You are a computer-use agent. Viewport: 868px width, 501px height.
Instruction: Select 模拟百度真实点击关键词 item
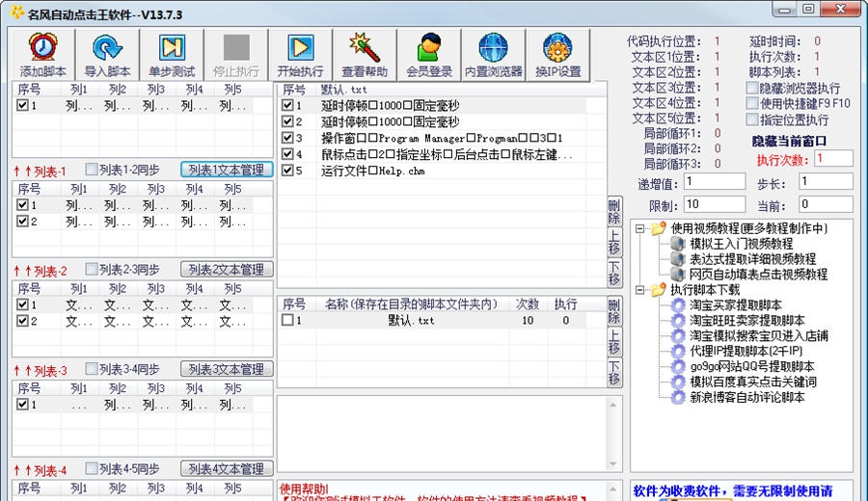[x=752, y=382]
